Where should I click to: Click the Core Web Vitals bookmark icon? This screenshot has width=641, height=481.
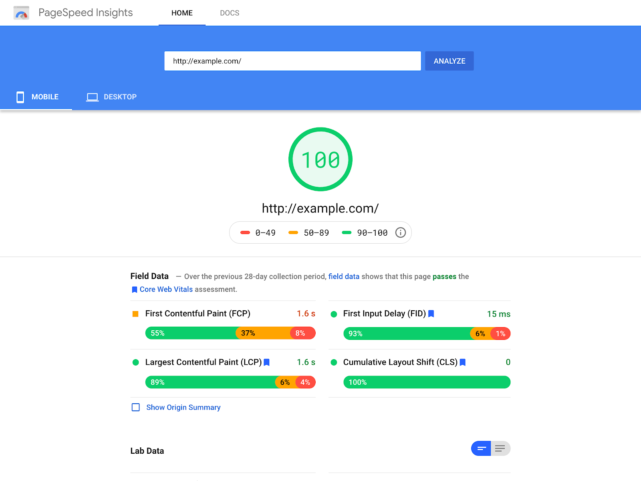point(135,289)
